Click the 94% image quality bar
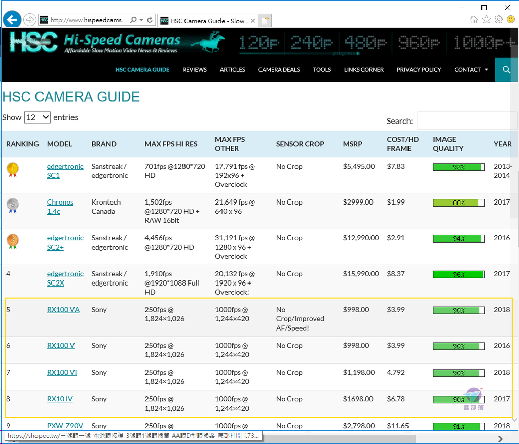 coord(458,238)
